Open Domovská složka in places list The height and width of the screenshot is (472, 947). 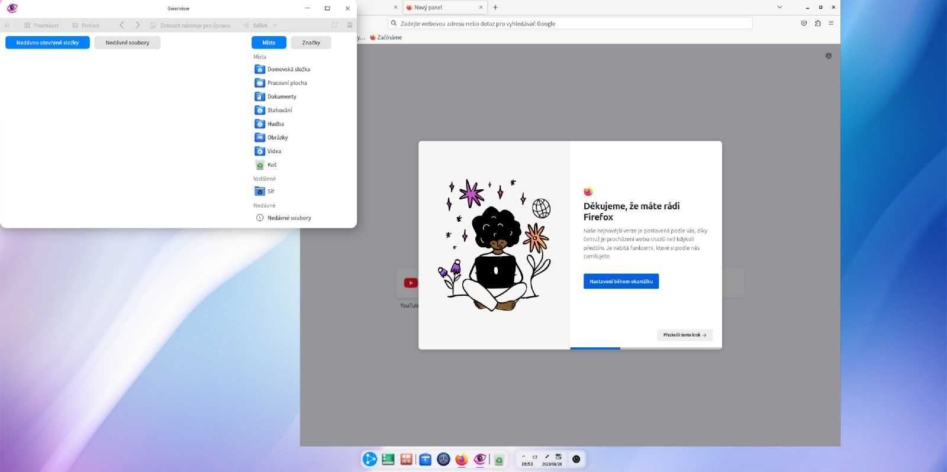pyautogui.click(x=282, y=69)
